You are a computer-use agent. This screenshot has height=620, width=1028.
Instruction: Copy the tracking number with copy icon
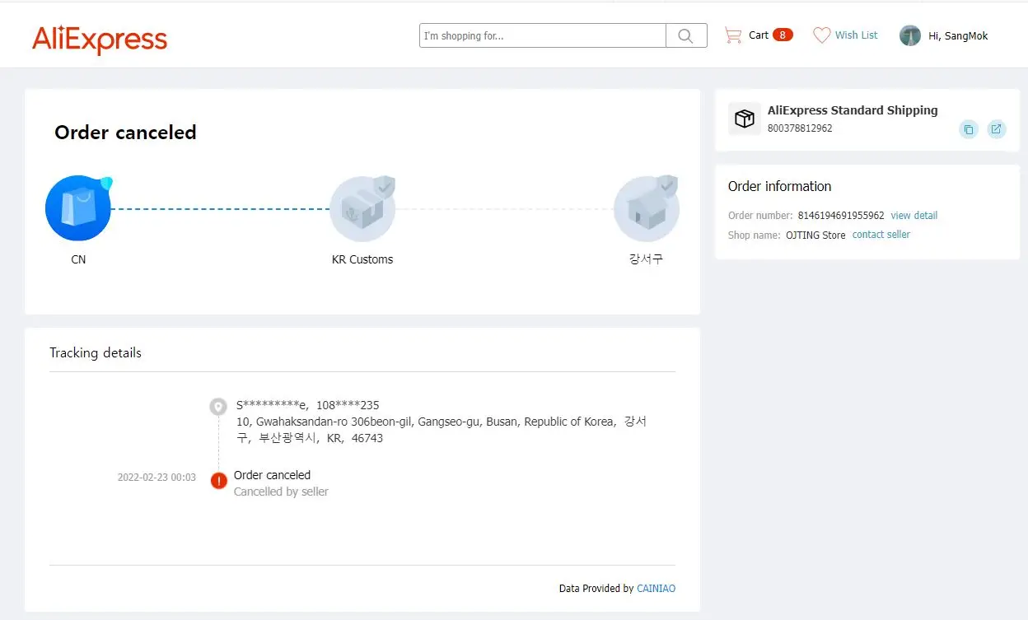click(969, 129)
